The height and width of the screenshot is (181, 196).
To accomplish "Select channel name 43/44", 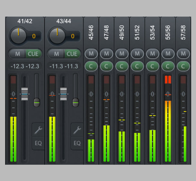I will point(64,21).
